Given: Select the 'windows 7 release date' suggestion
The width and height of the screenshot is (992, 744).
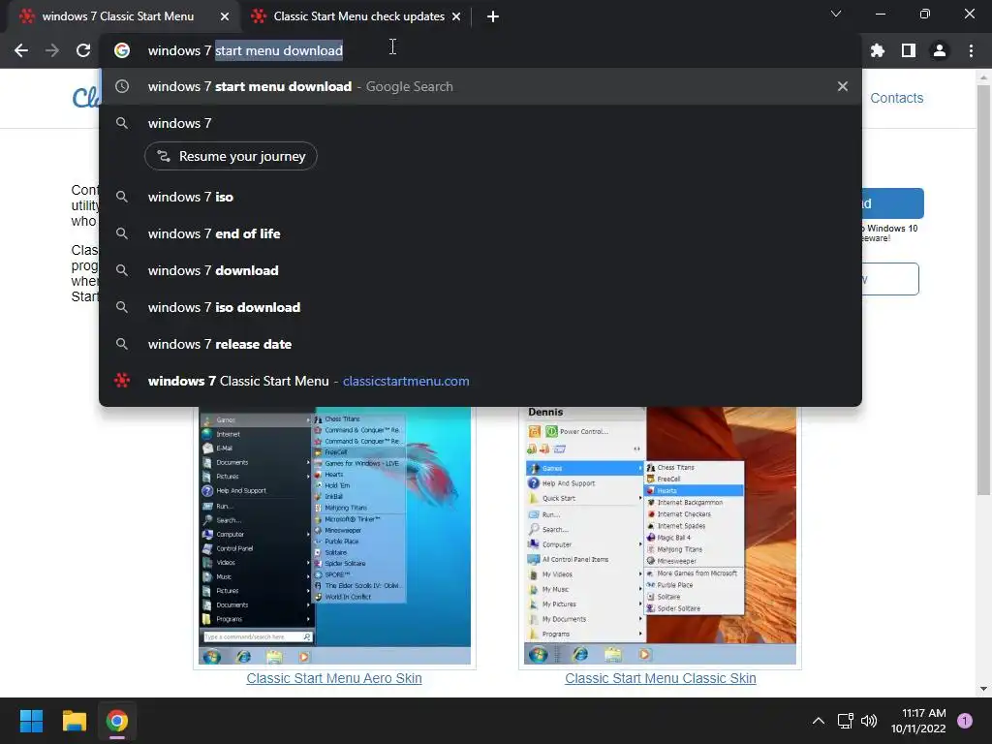Looking at the screenshot, I should tap(480, 344).
